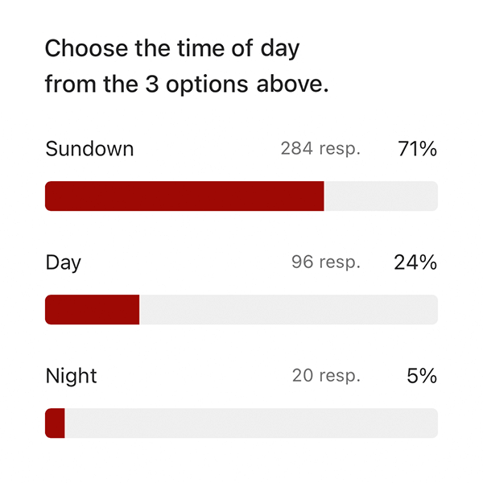Select the Sundown poll option label

[x=89, y=149]
